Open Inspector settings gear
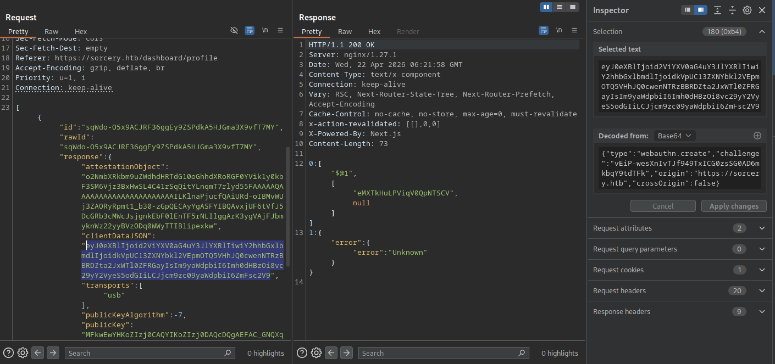 747,10
